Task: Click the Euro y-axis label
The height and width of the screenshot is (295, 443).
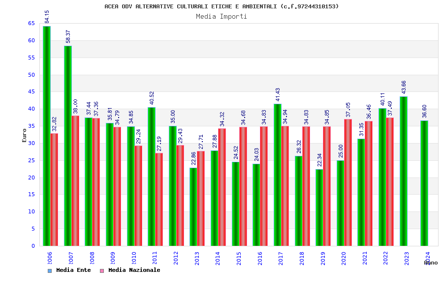Action: click(24, 136)
